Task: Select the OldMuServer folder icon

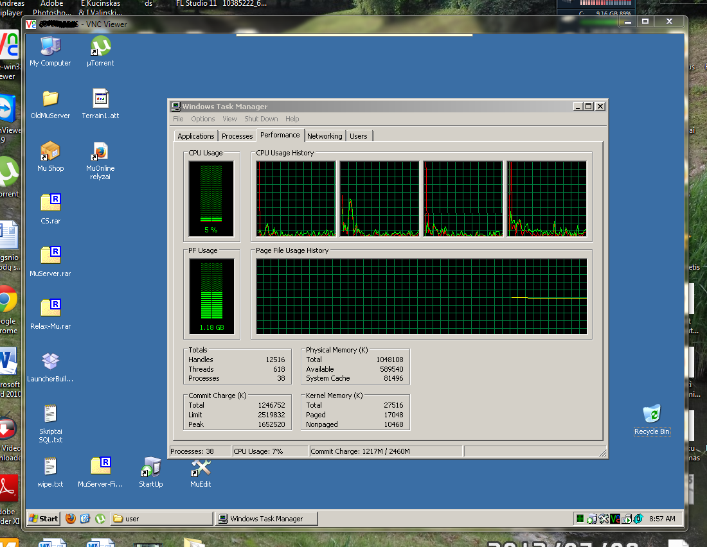Action: (x=51, y=103)
